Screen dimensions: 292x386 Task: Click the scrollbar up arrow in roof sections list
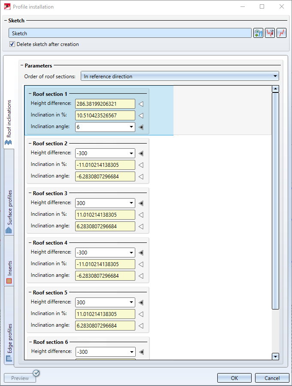click(275, 89)
